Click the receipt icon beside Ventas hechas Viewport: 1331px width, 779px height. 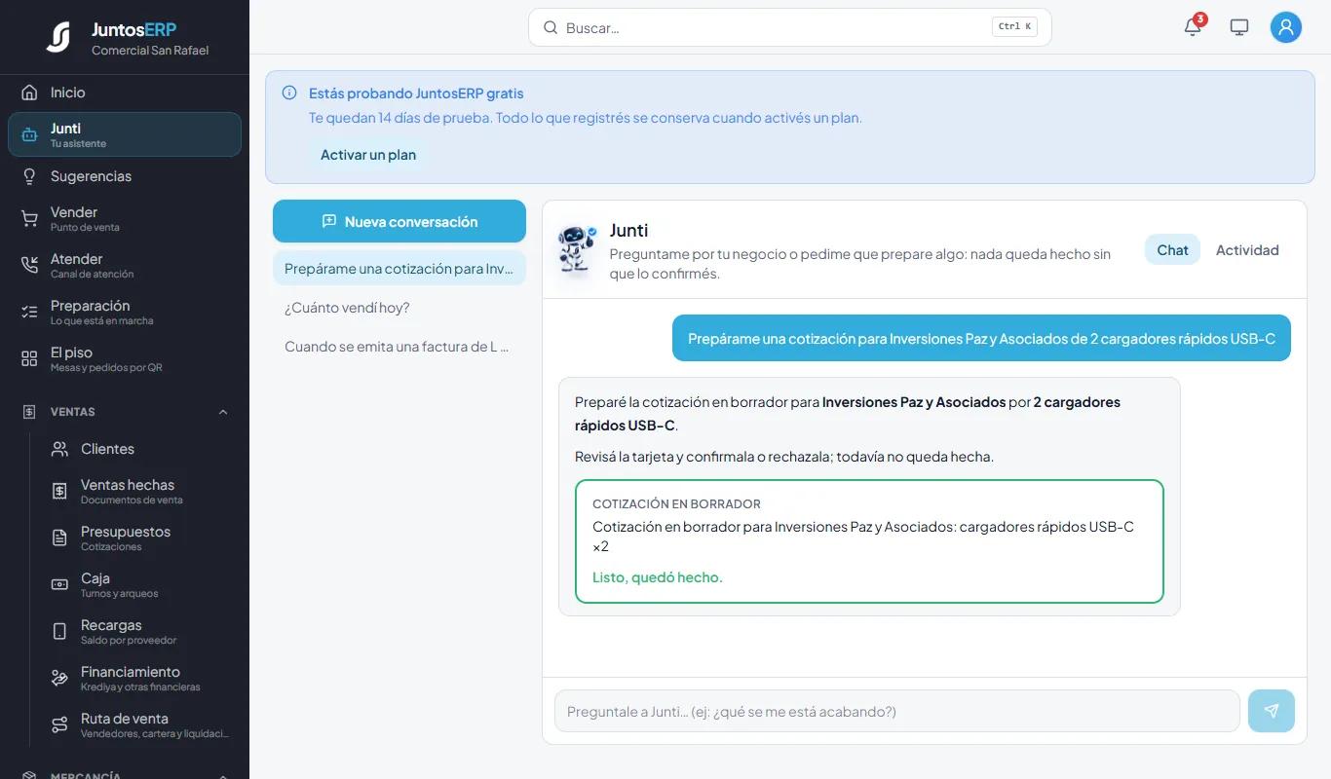[x=59, y=492]
